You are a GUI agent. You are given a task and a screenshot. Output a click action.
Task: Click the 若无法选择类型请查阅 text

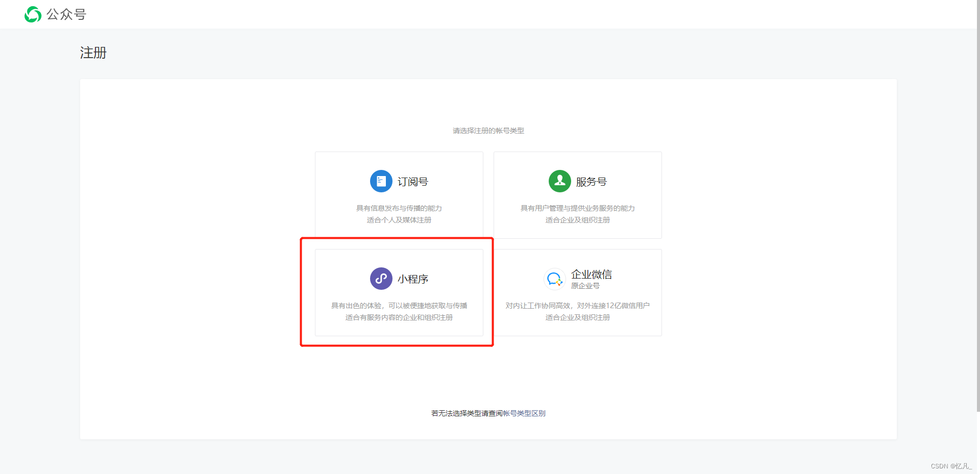[x=467, y=413]
